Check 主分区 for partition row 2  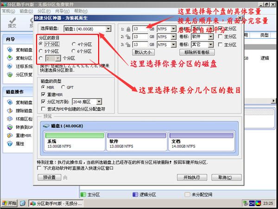coord(220,36)
